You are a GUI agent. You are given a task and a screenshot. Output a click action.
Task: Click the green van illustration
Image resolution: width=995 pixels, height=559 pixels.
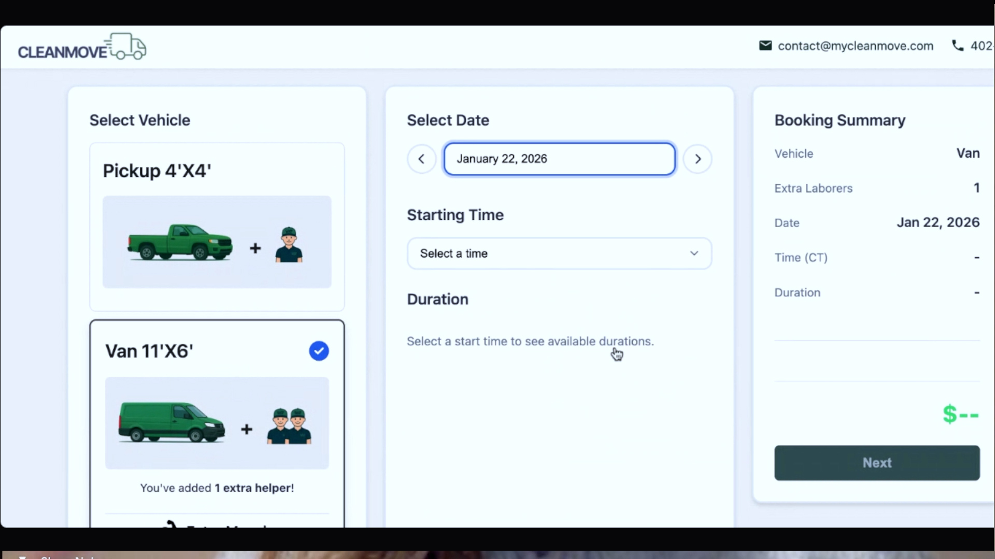[x=172, y=423]
